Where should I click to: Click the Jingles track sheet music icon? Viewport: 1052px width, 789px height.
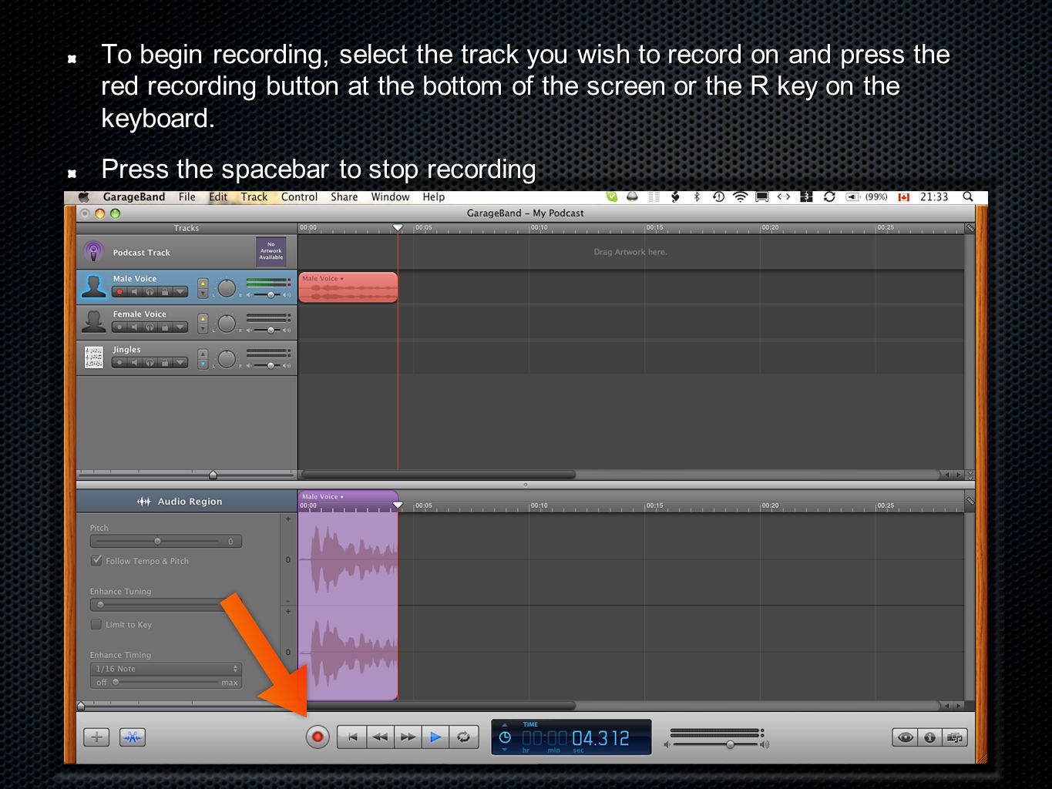pyautogui.click(x=93, y=357)
